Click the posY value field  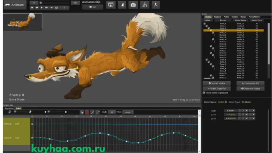(230, 118)
